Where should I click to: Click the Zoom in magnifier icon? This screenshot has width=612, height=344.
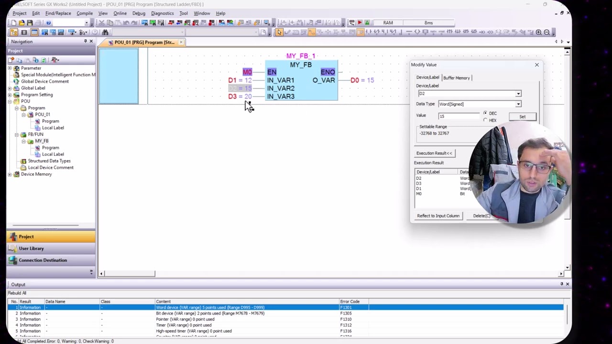pyautogui.click(x=538, y=32)
